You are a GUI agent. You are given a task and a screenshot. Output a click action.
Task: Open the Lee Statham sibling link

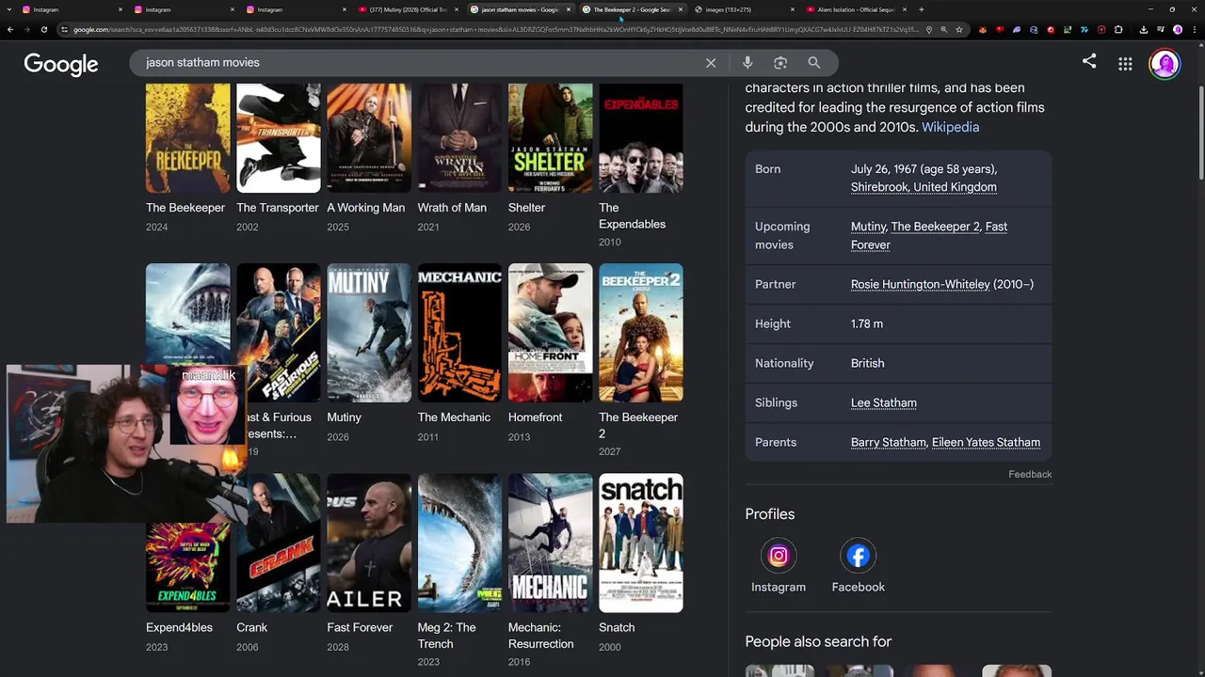[883, 402]
